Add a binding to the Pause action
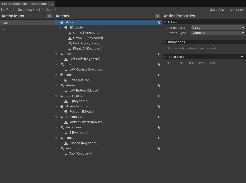The height and width of the screenshot is (183, 246). 159,138
